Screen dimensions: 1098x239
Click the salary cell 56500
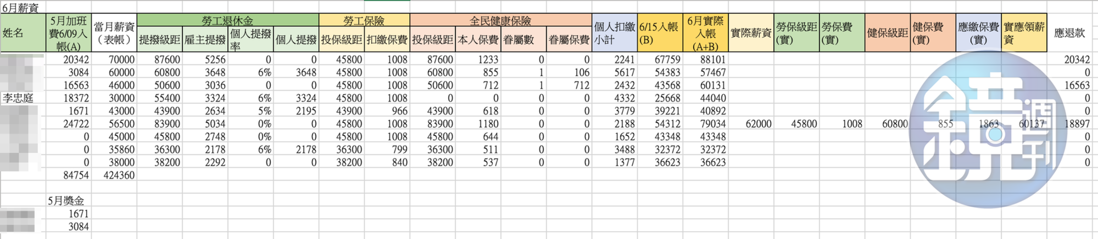tap(114, 124)
